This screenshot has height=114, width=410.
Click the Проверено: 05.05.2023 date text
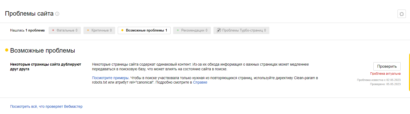tap(385, 84)
